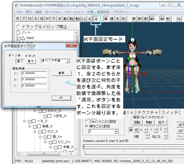
Task: Switch to the テクスチャ tab
Action: 148,113
